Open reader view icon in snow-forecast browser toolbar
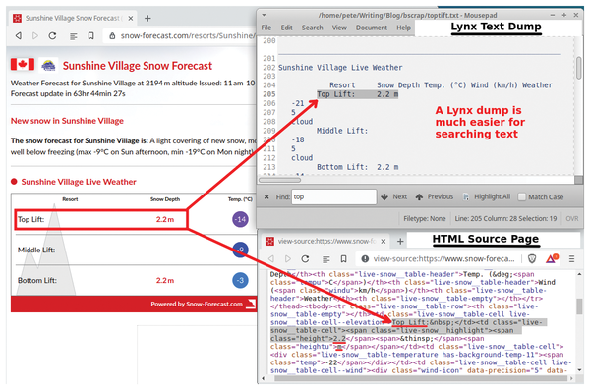590x390 pixels. tap(74, 36)
